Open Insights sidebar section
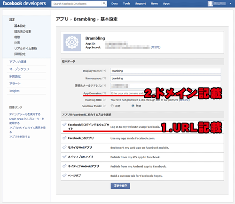Image resolution: width=235 pixels, height=204 pixels. [14, 91]
